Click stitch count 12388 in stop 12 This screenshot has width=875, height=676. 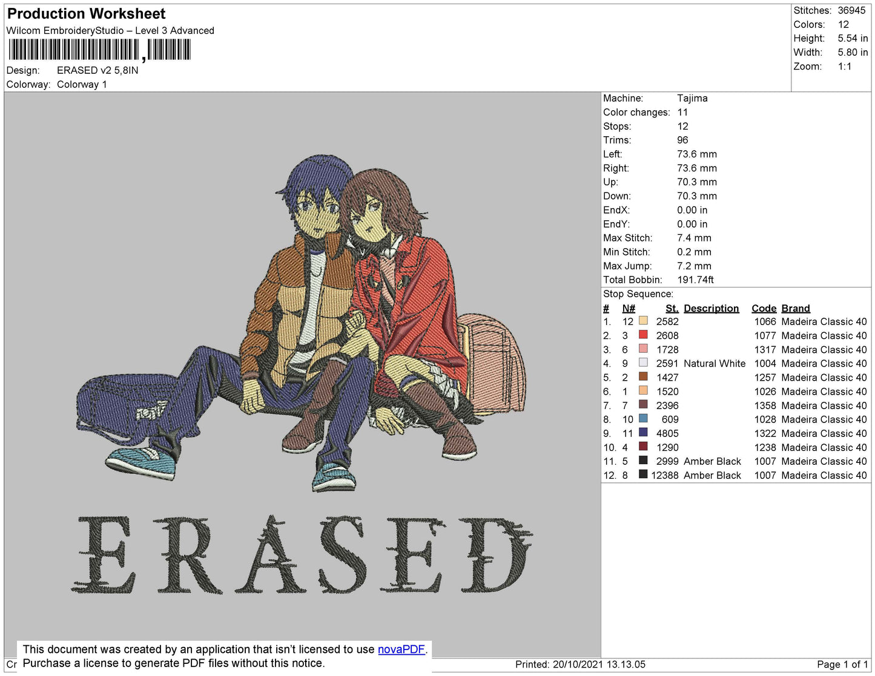coord(665,475)
